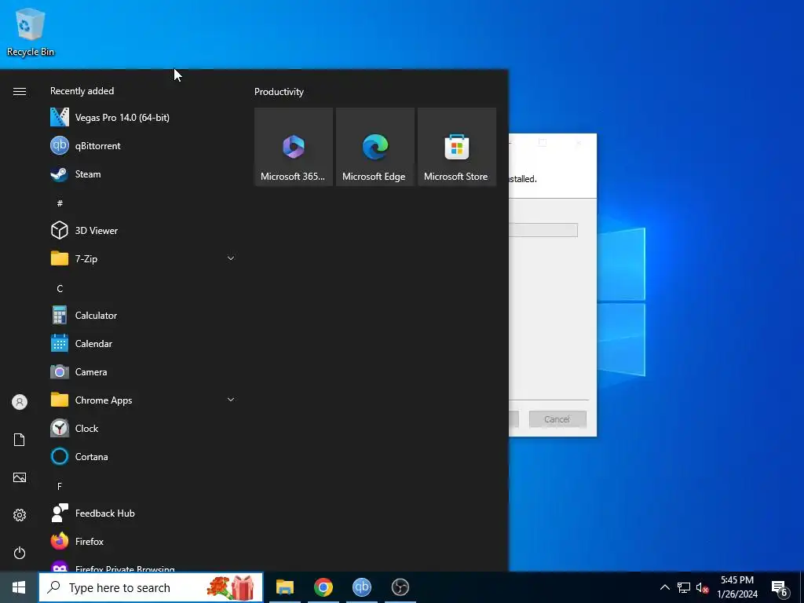804x603 pixels.
Task: Open Settings gear in the Start sidebar
Action: (x=20, y=515)
